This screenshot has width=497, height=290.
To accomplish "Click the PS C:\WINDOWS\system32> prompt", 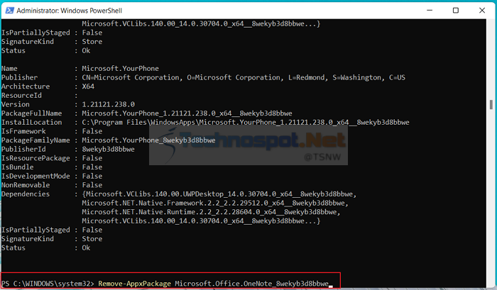I will pyautogui.click(x=48, y=284).
